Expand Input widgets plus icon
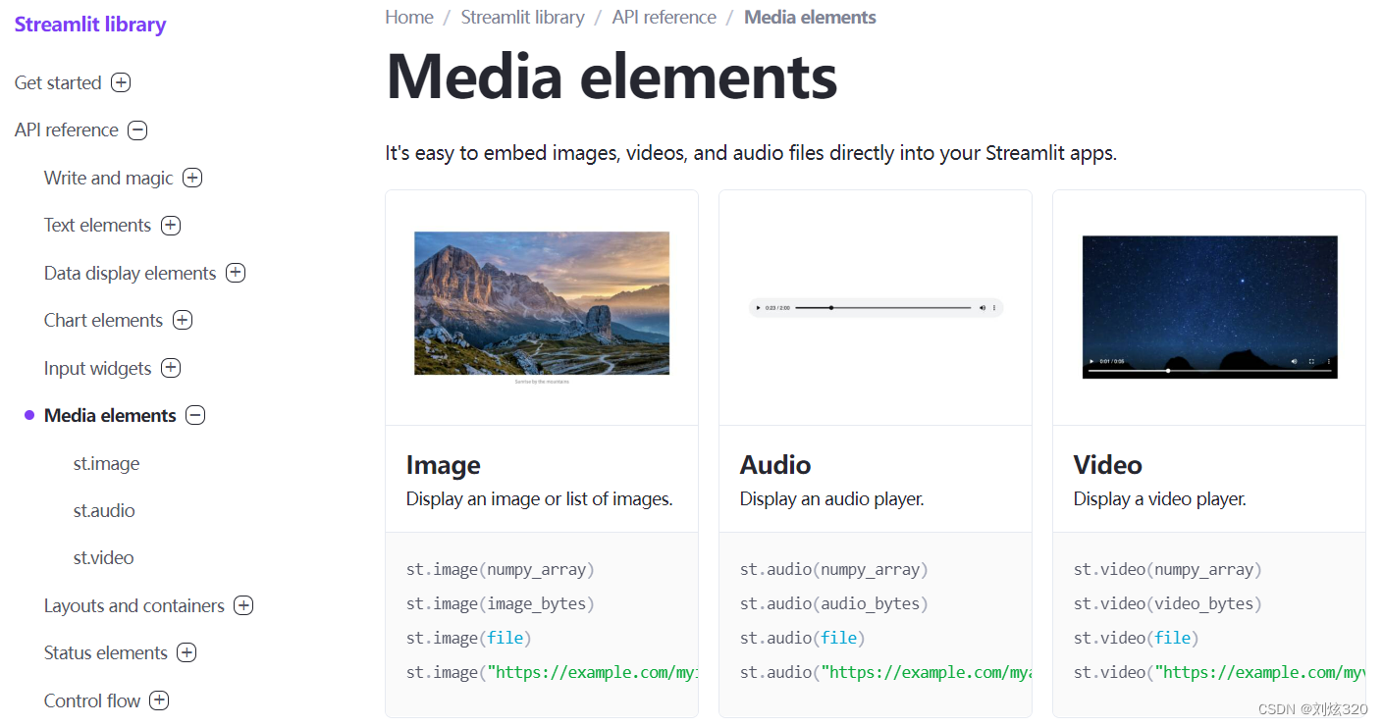This screenshot has height=726, width=1383. (171, 368)
